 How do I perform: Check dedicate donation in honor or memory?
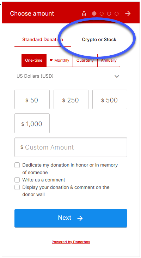[17, 165]
